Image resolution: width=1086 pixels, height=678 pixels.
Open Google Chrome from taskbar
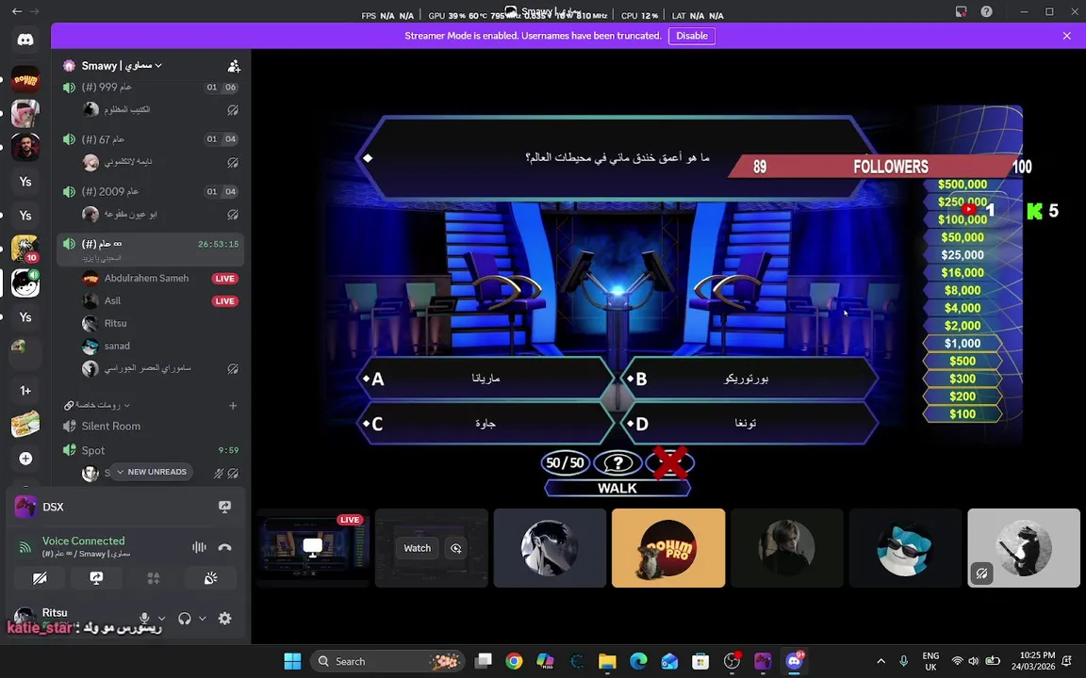point(513,661)
